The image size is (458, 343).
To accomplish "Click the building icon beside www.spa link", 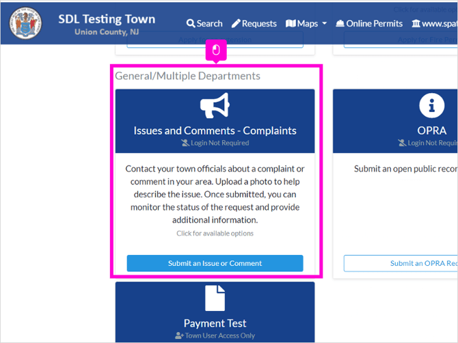I will (x=416, y=23).
